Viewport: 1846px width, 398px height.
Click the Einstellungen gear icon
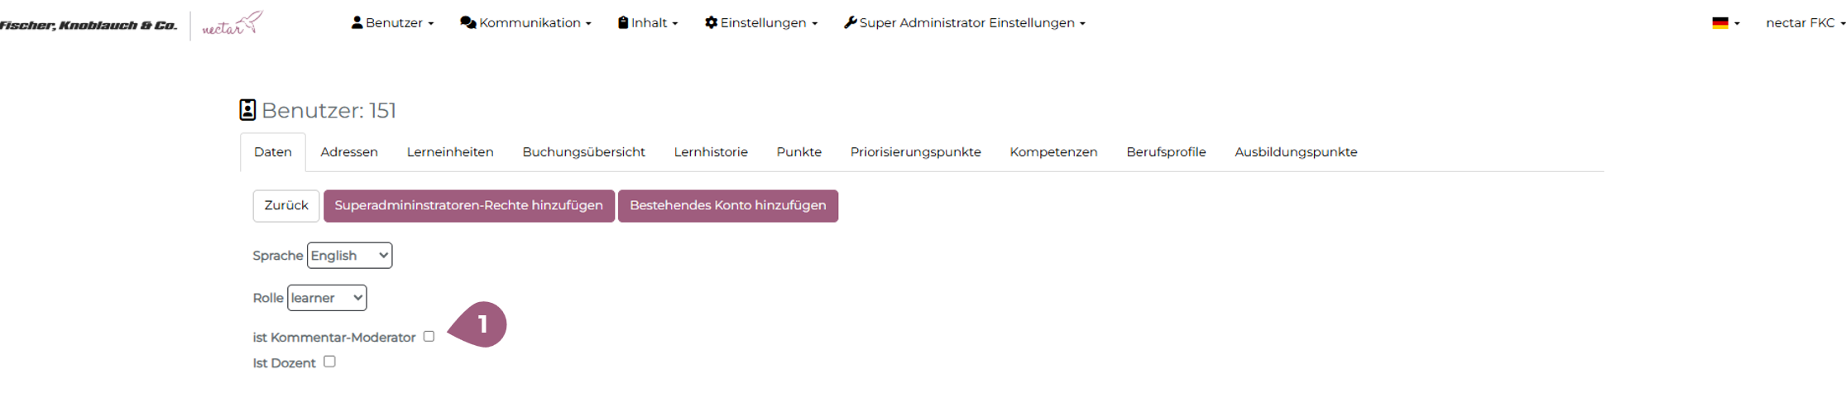711,22
